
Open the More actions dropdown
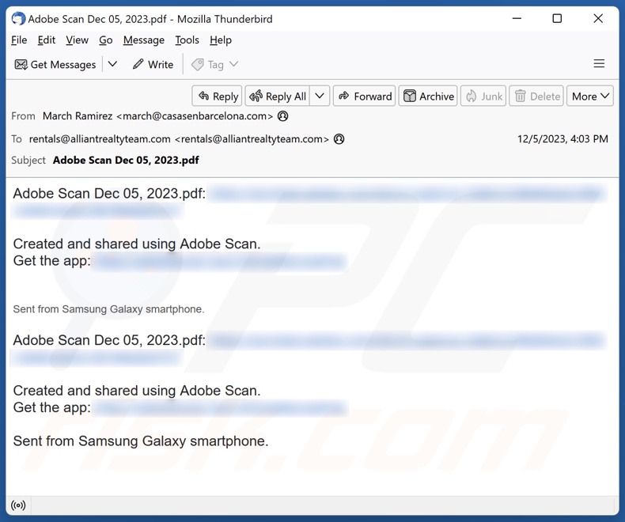590,96
